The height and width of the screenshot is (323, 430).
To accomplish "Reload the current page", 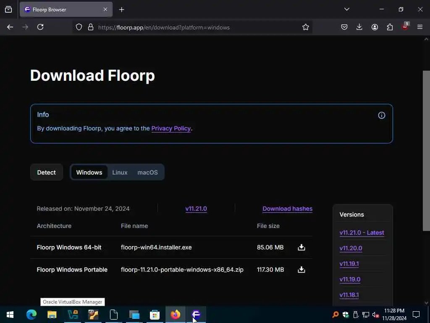I will (40, 27).
